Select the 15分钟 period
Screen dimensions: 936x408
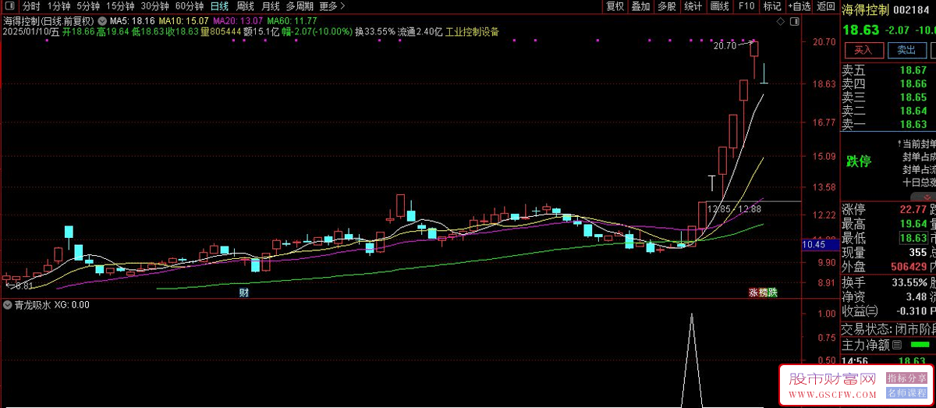click(120, 6)
